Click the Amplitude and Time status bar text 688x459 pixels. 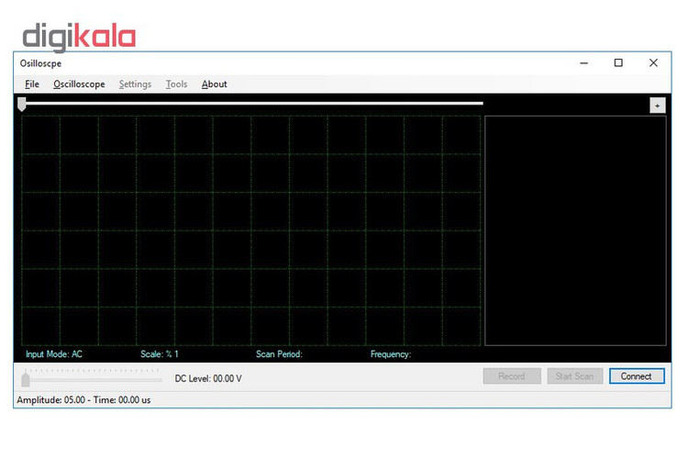tap(83, 399)
